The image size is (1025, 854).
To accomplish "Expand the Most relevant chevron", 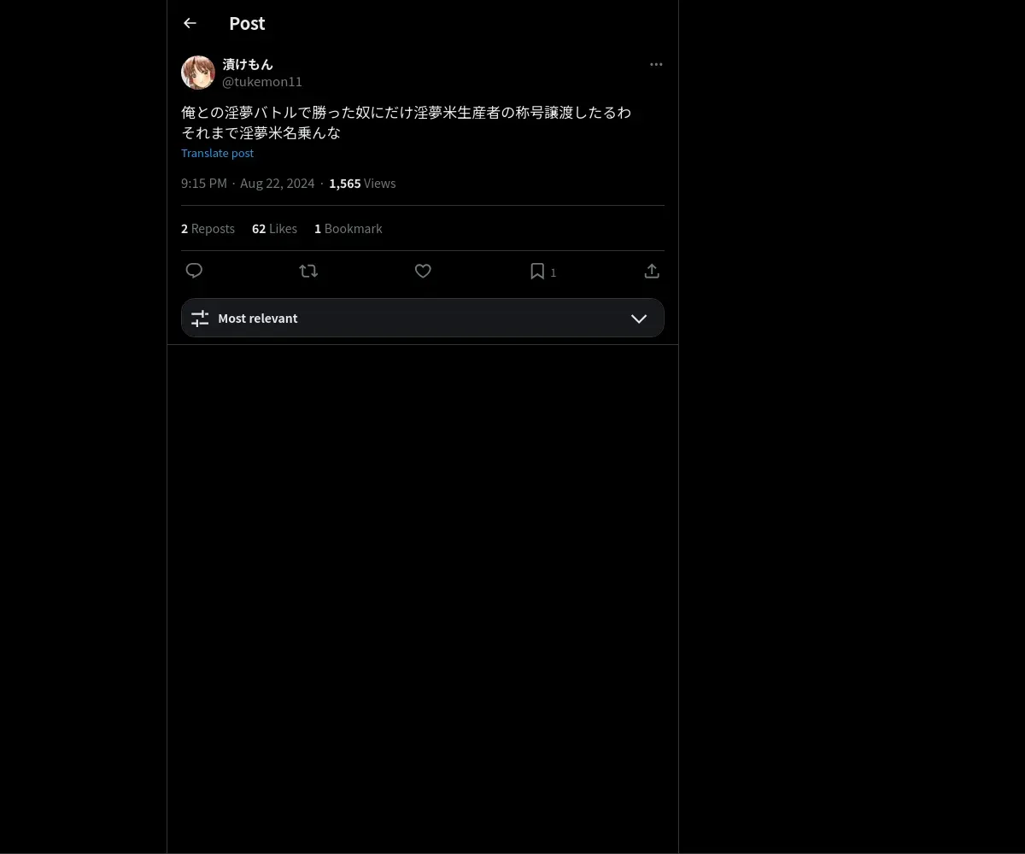I will (x=639, y=318).
